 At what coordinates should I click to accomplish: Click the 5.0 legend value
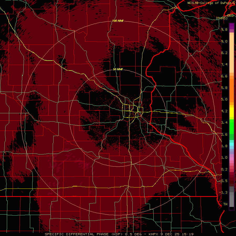click(x=224, y=99)
